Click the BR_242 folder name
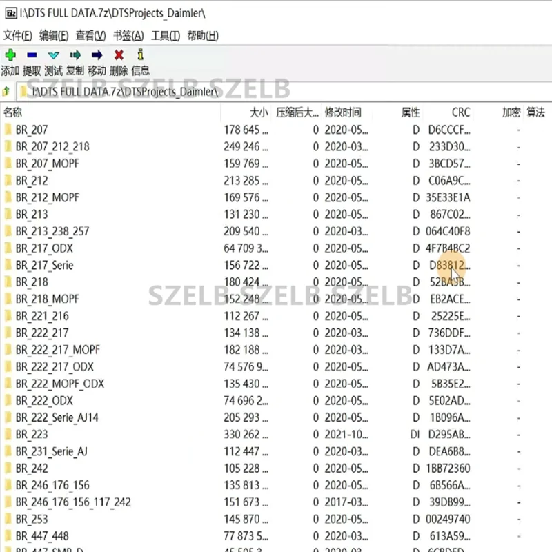 (32, 469)
